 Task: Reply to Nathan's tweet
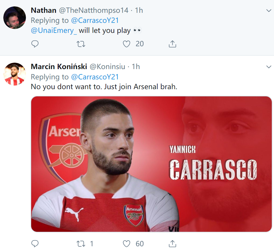(35, 44)
